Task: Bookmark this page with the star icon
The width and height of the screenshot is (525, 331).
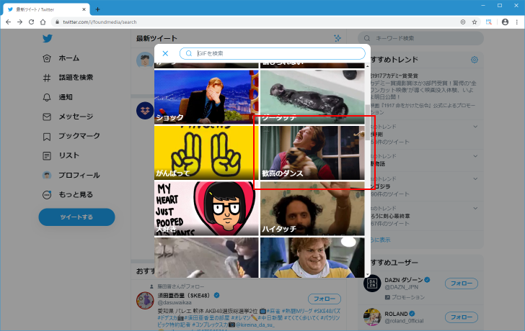Action: click(475, 22)
